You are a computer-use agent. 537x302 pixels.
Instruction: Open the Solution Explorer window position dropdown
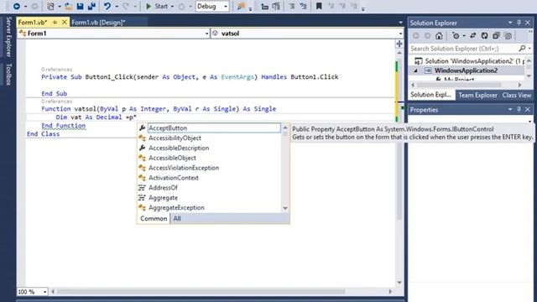[510, 23]
